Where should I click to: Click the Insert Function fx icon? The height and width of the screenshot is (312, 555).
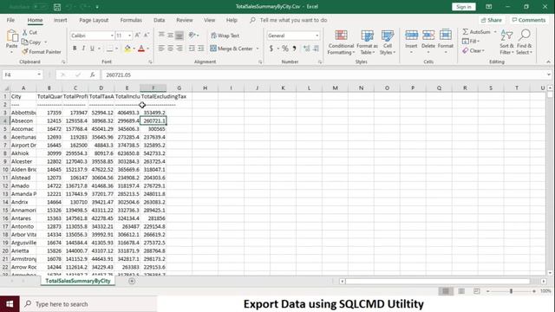tap(93, 75)
